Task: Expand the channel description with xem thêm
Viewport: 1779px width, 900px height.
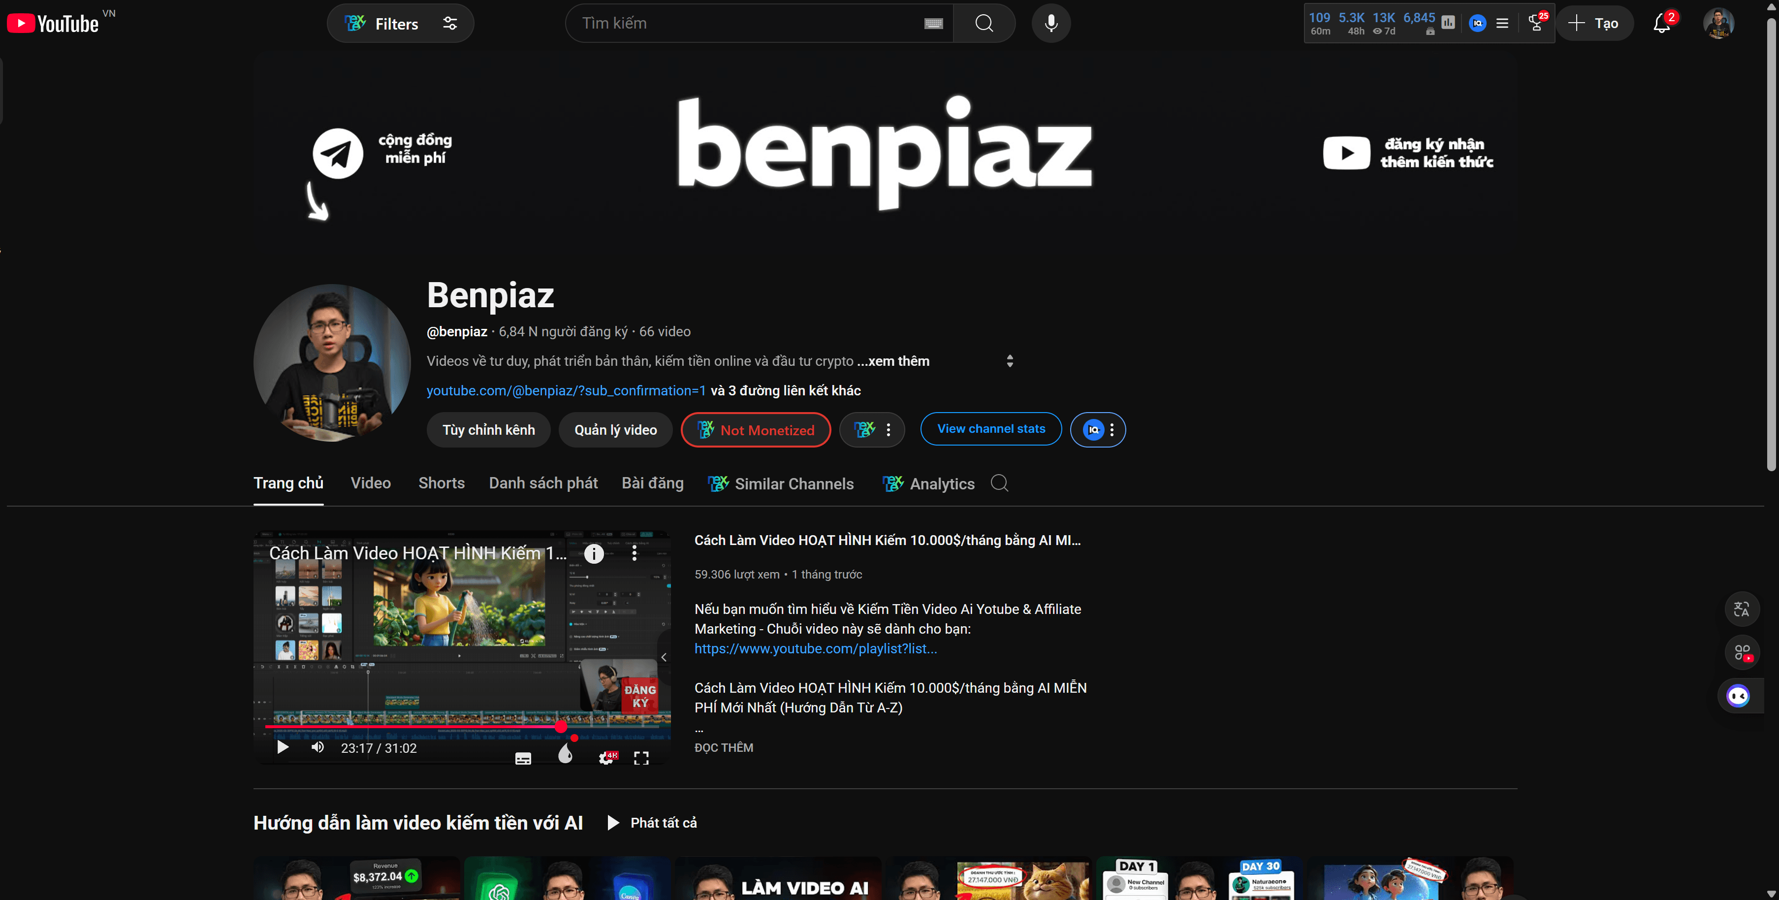Action: pyautogui.click(x=893, y=361)
